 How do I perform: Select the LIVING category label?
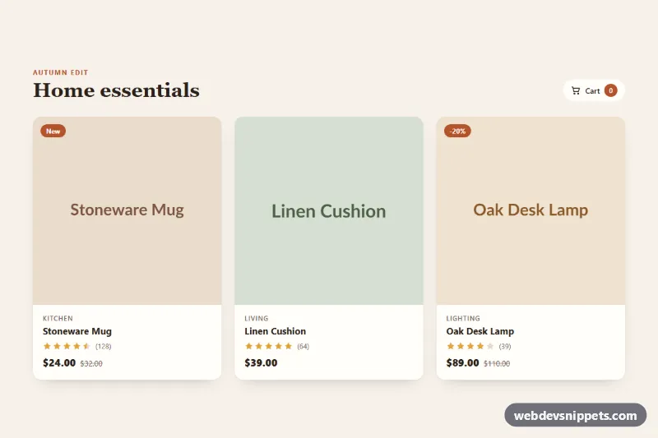point(257,319)
